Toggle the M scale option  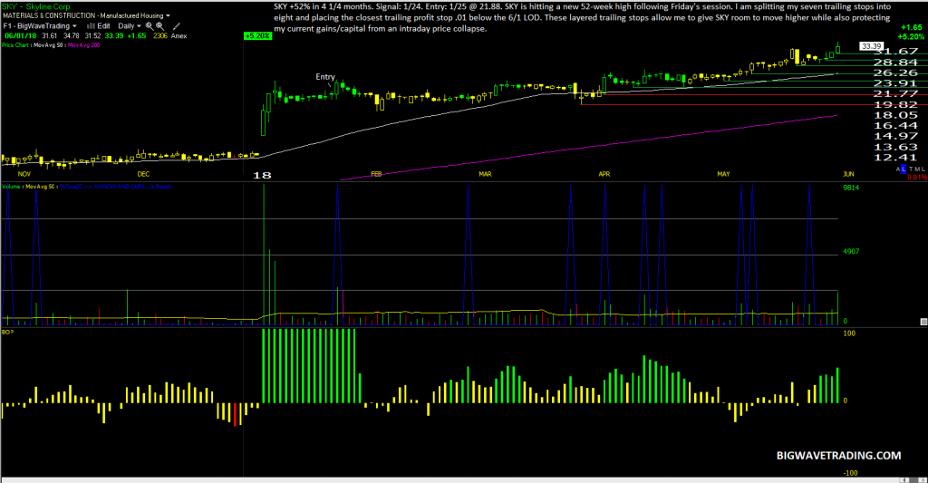pyautogui.click(x=917, y=169)
